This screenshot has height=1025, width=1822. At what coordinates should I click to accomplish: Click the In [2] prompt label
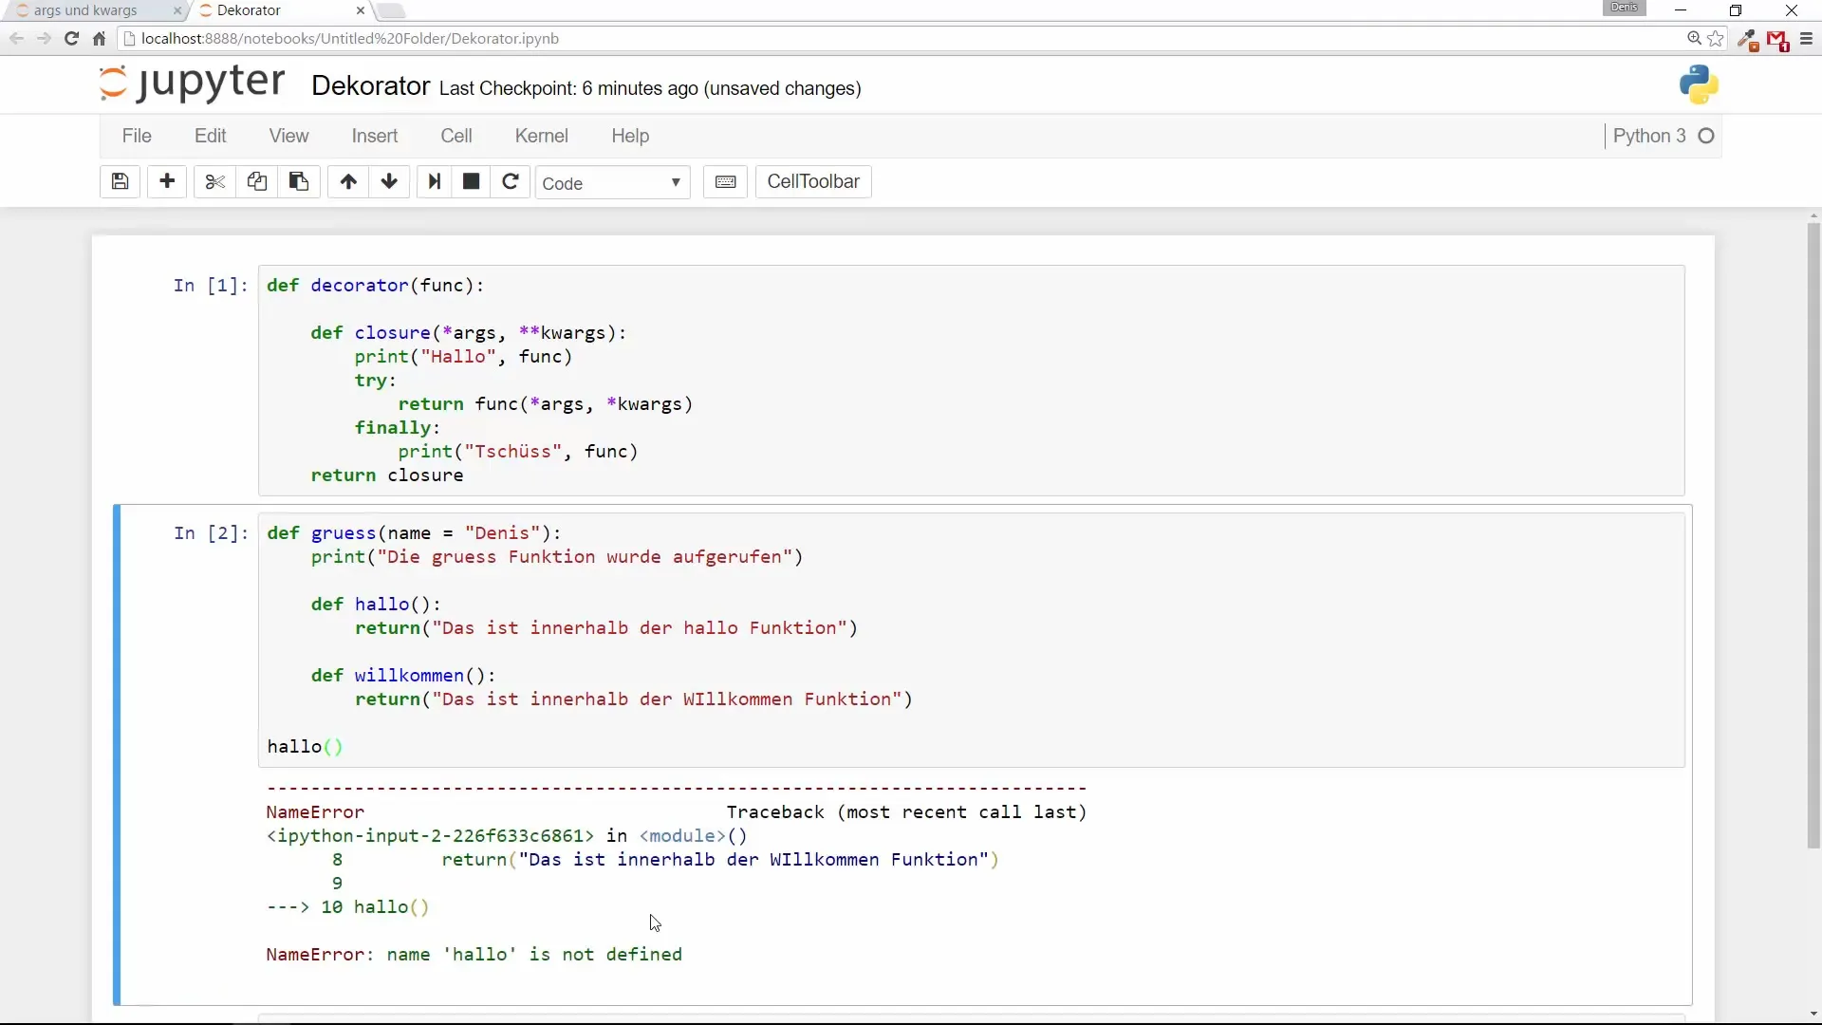[x=211, y=533]
